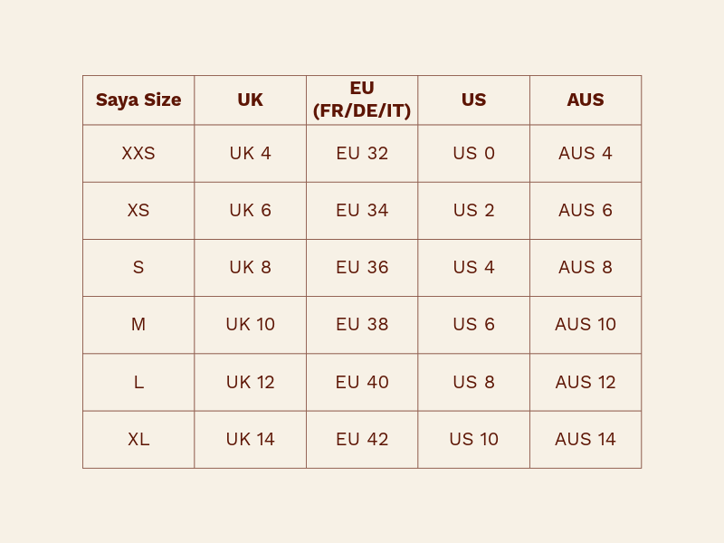Select the L size cell
724x543 pixels.
click(138, 382)
